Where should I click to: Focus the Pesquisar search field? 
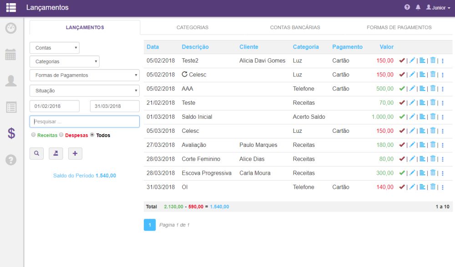point(85,121)
